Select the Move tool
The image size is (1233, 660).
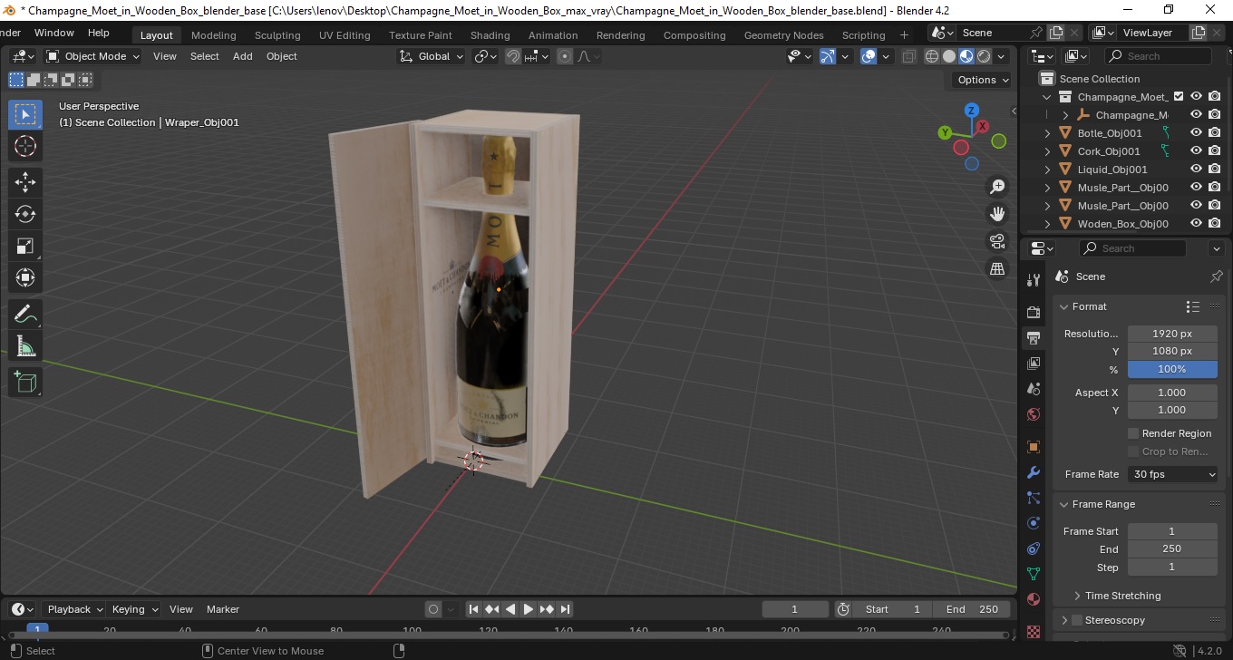[25, 182]
